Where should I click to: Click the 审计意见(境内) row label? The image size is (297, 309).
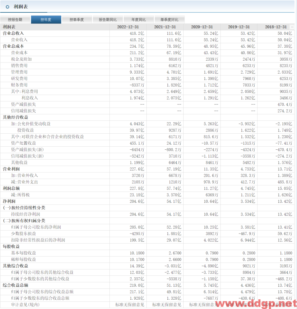pos(25,305)
